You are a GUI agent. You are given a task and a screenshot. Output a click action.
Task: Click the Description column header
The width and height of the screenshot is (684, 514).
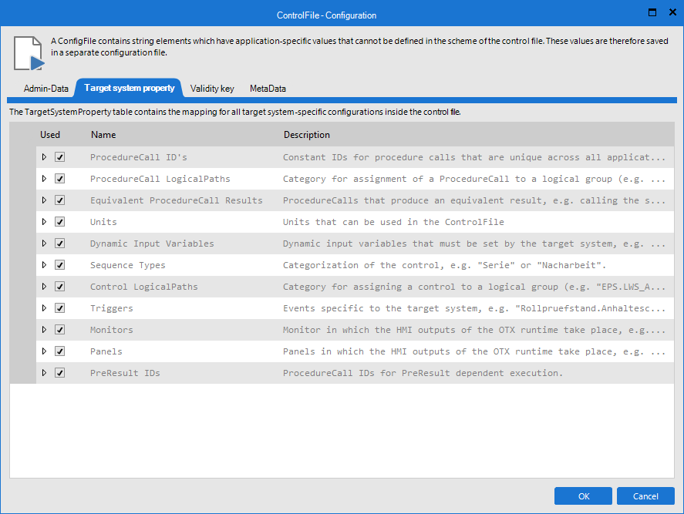306,135
